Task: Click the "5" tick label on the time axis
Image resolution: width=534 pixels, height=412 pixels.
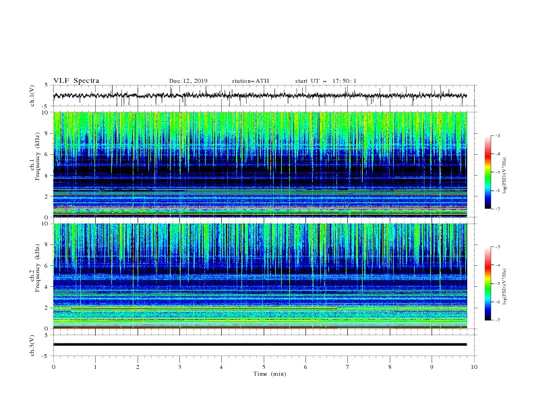Action: pos(264,367)
